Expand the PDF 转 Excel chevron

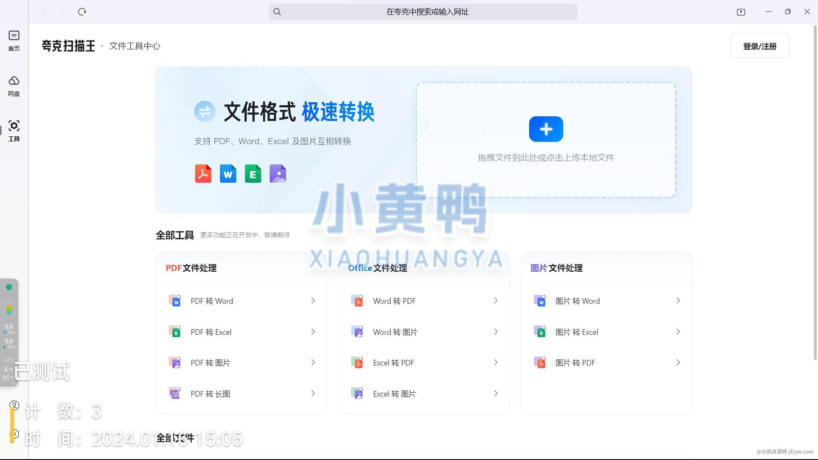(313, 332)
